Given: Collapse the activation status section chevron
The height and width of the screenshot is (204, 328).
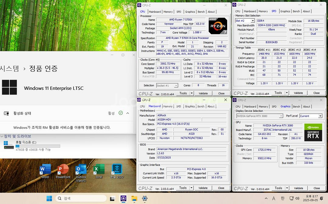Looking at the screenshot, I should [128, 113].
